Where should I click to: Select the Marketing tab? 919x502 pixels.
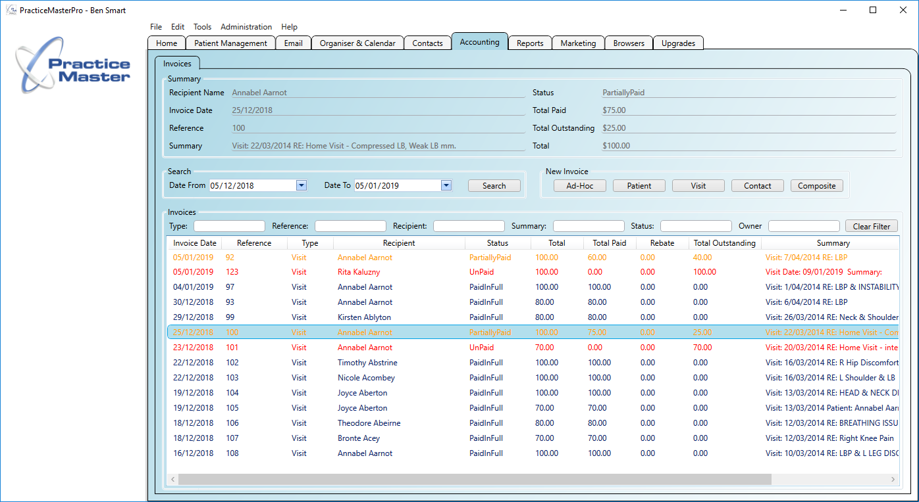tap(577, 42)
